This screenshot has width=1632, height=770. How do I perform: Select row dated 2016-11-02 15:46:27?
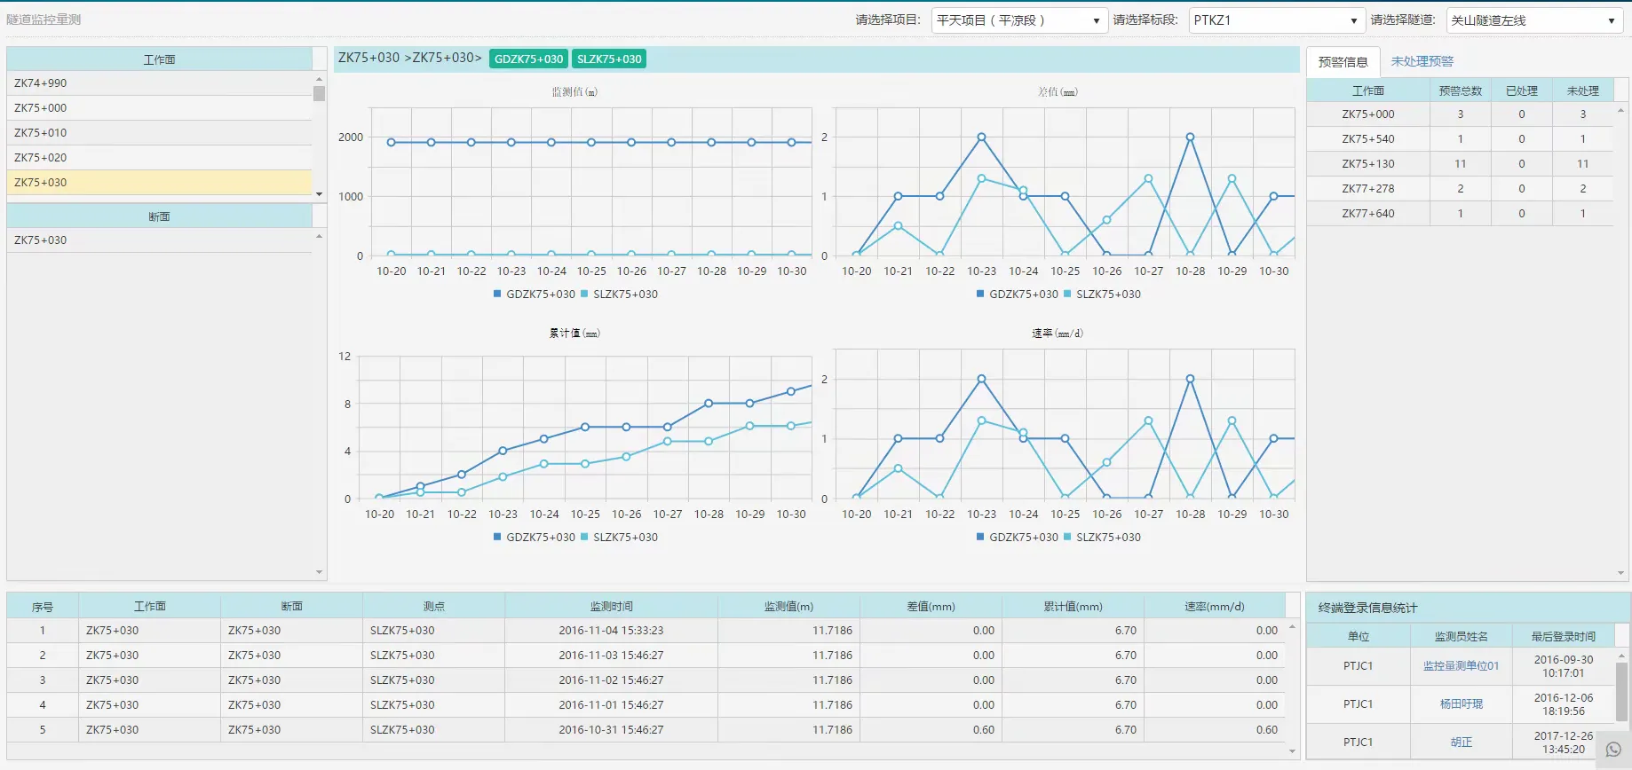point(646,680)
